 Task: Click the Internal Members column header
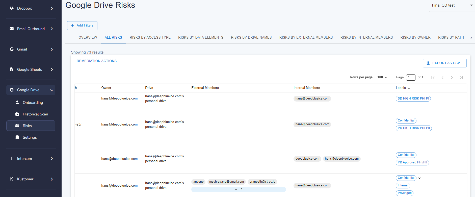tap(307, 88)
